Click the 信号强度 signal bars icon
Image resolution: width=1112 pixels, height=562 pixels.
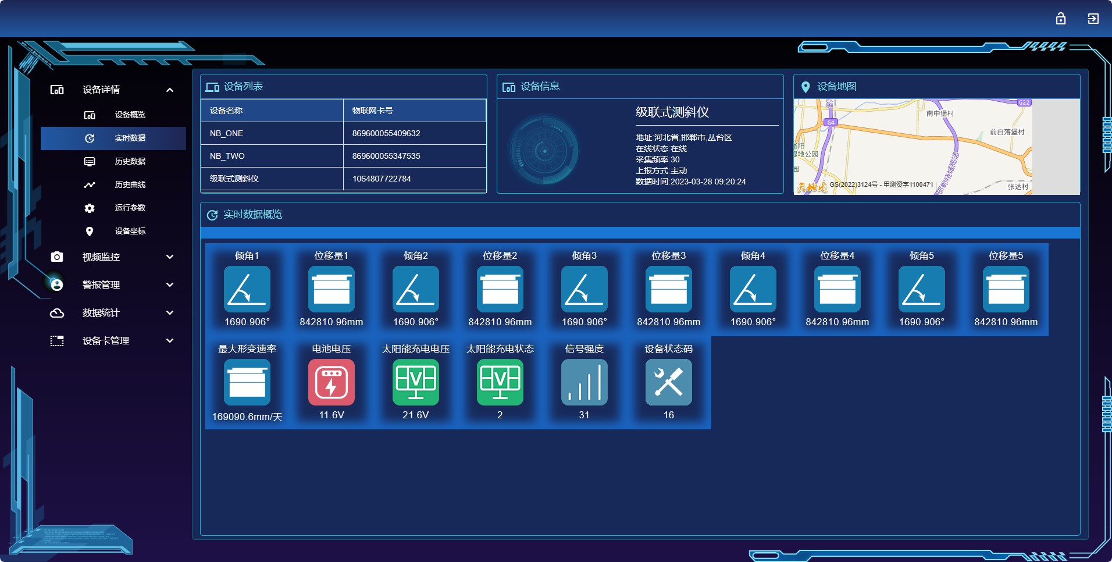coord(584,382)
